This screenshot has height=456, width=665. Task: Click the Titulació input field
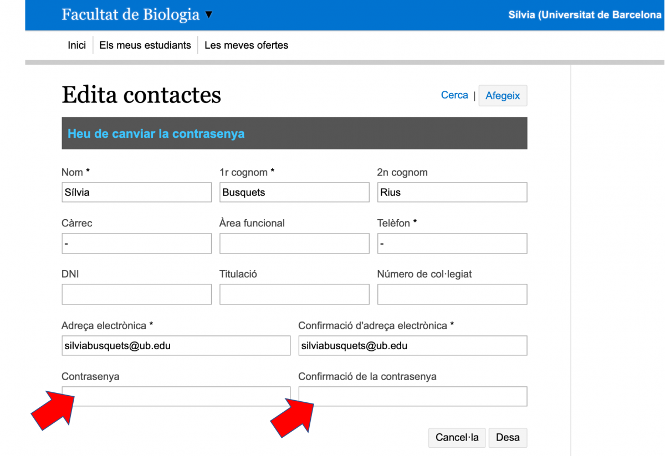[x=294, y=294]
